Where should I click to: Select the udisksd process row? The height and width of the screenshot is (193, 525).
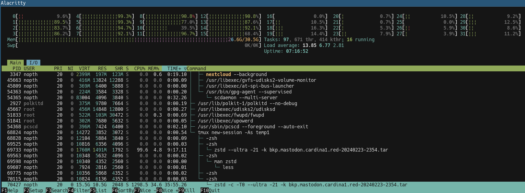click(x=263, y=109)
